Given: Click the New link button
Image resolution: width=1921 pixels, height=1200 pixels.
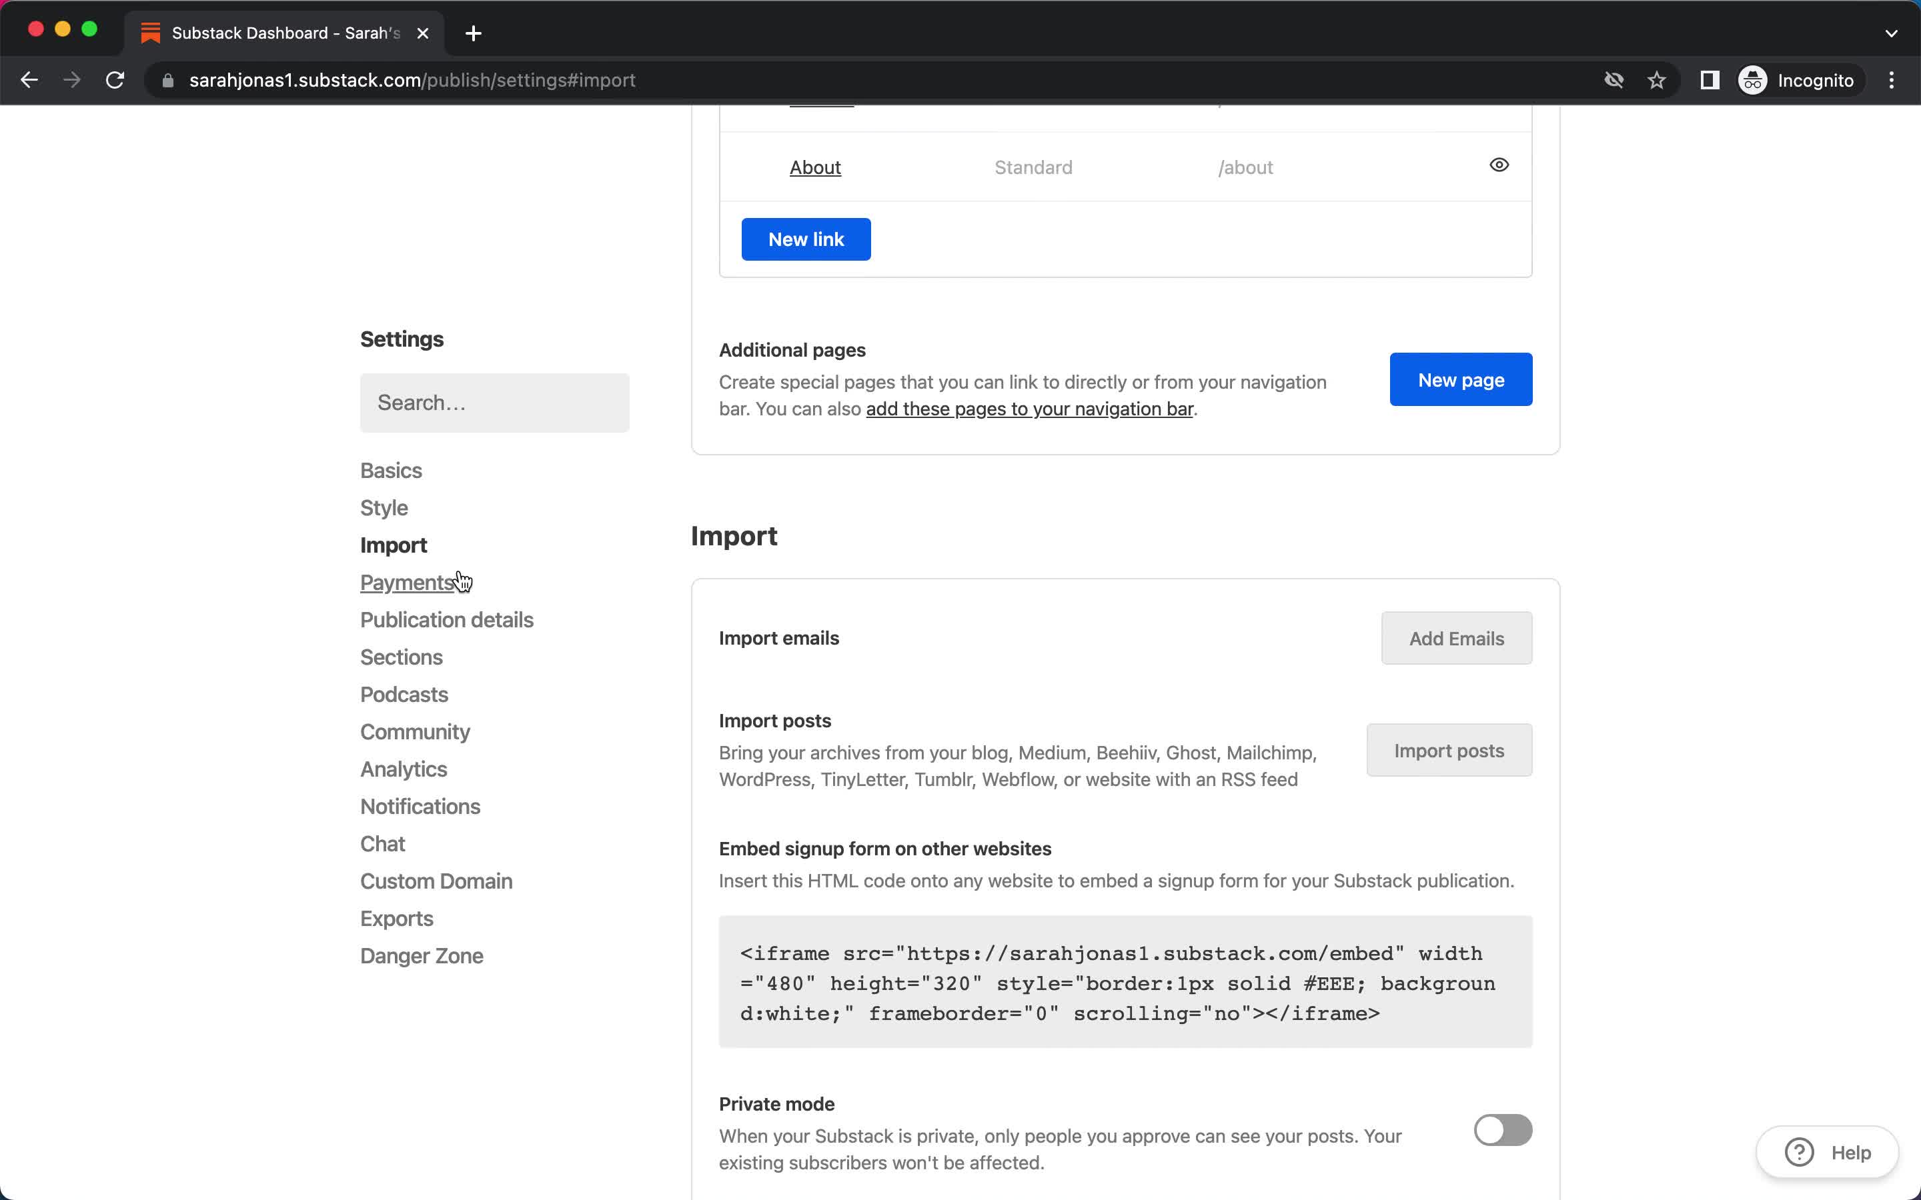Looking at the screenshot, I should 806,239.
